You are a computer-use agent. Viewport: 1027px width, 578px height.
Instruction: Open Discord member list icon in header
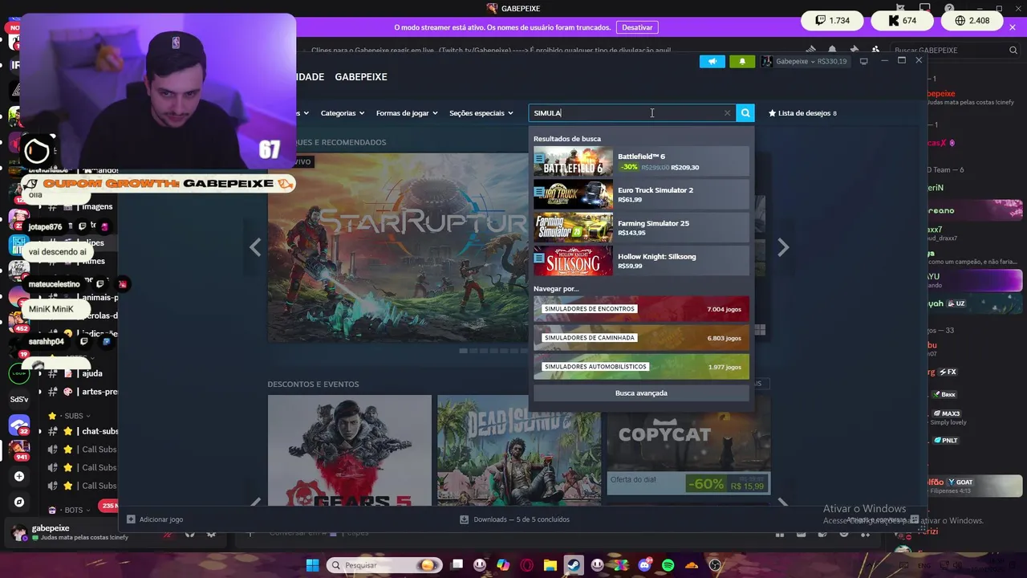875,50
